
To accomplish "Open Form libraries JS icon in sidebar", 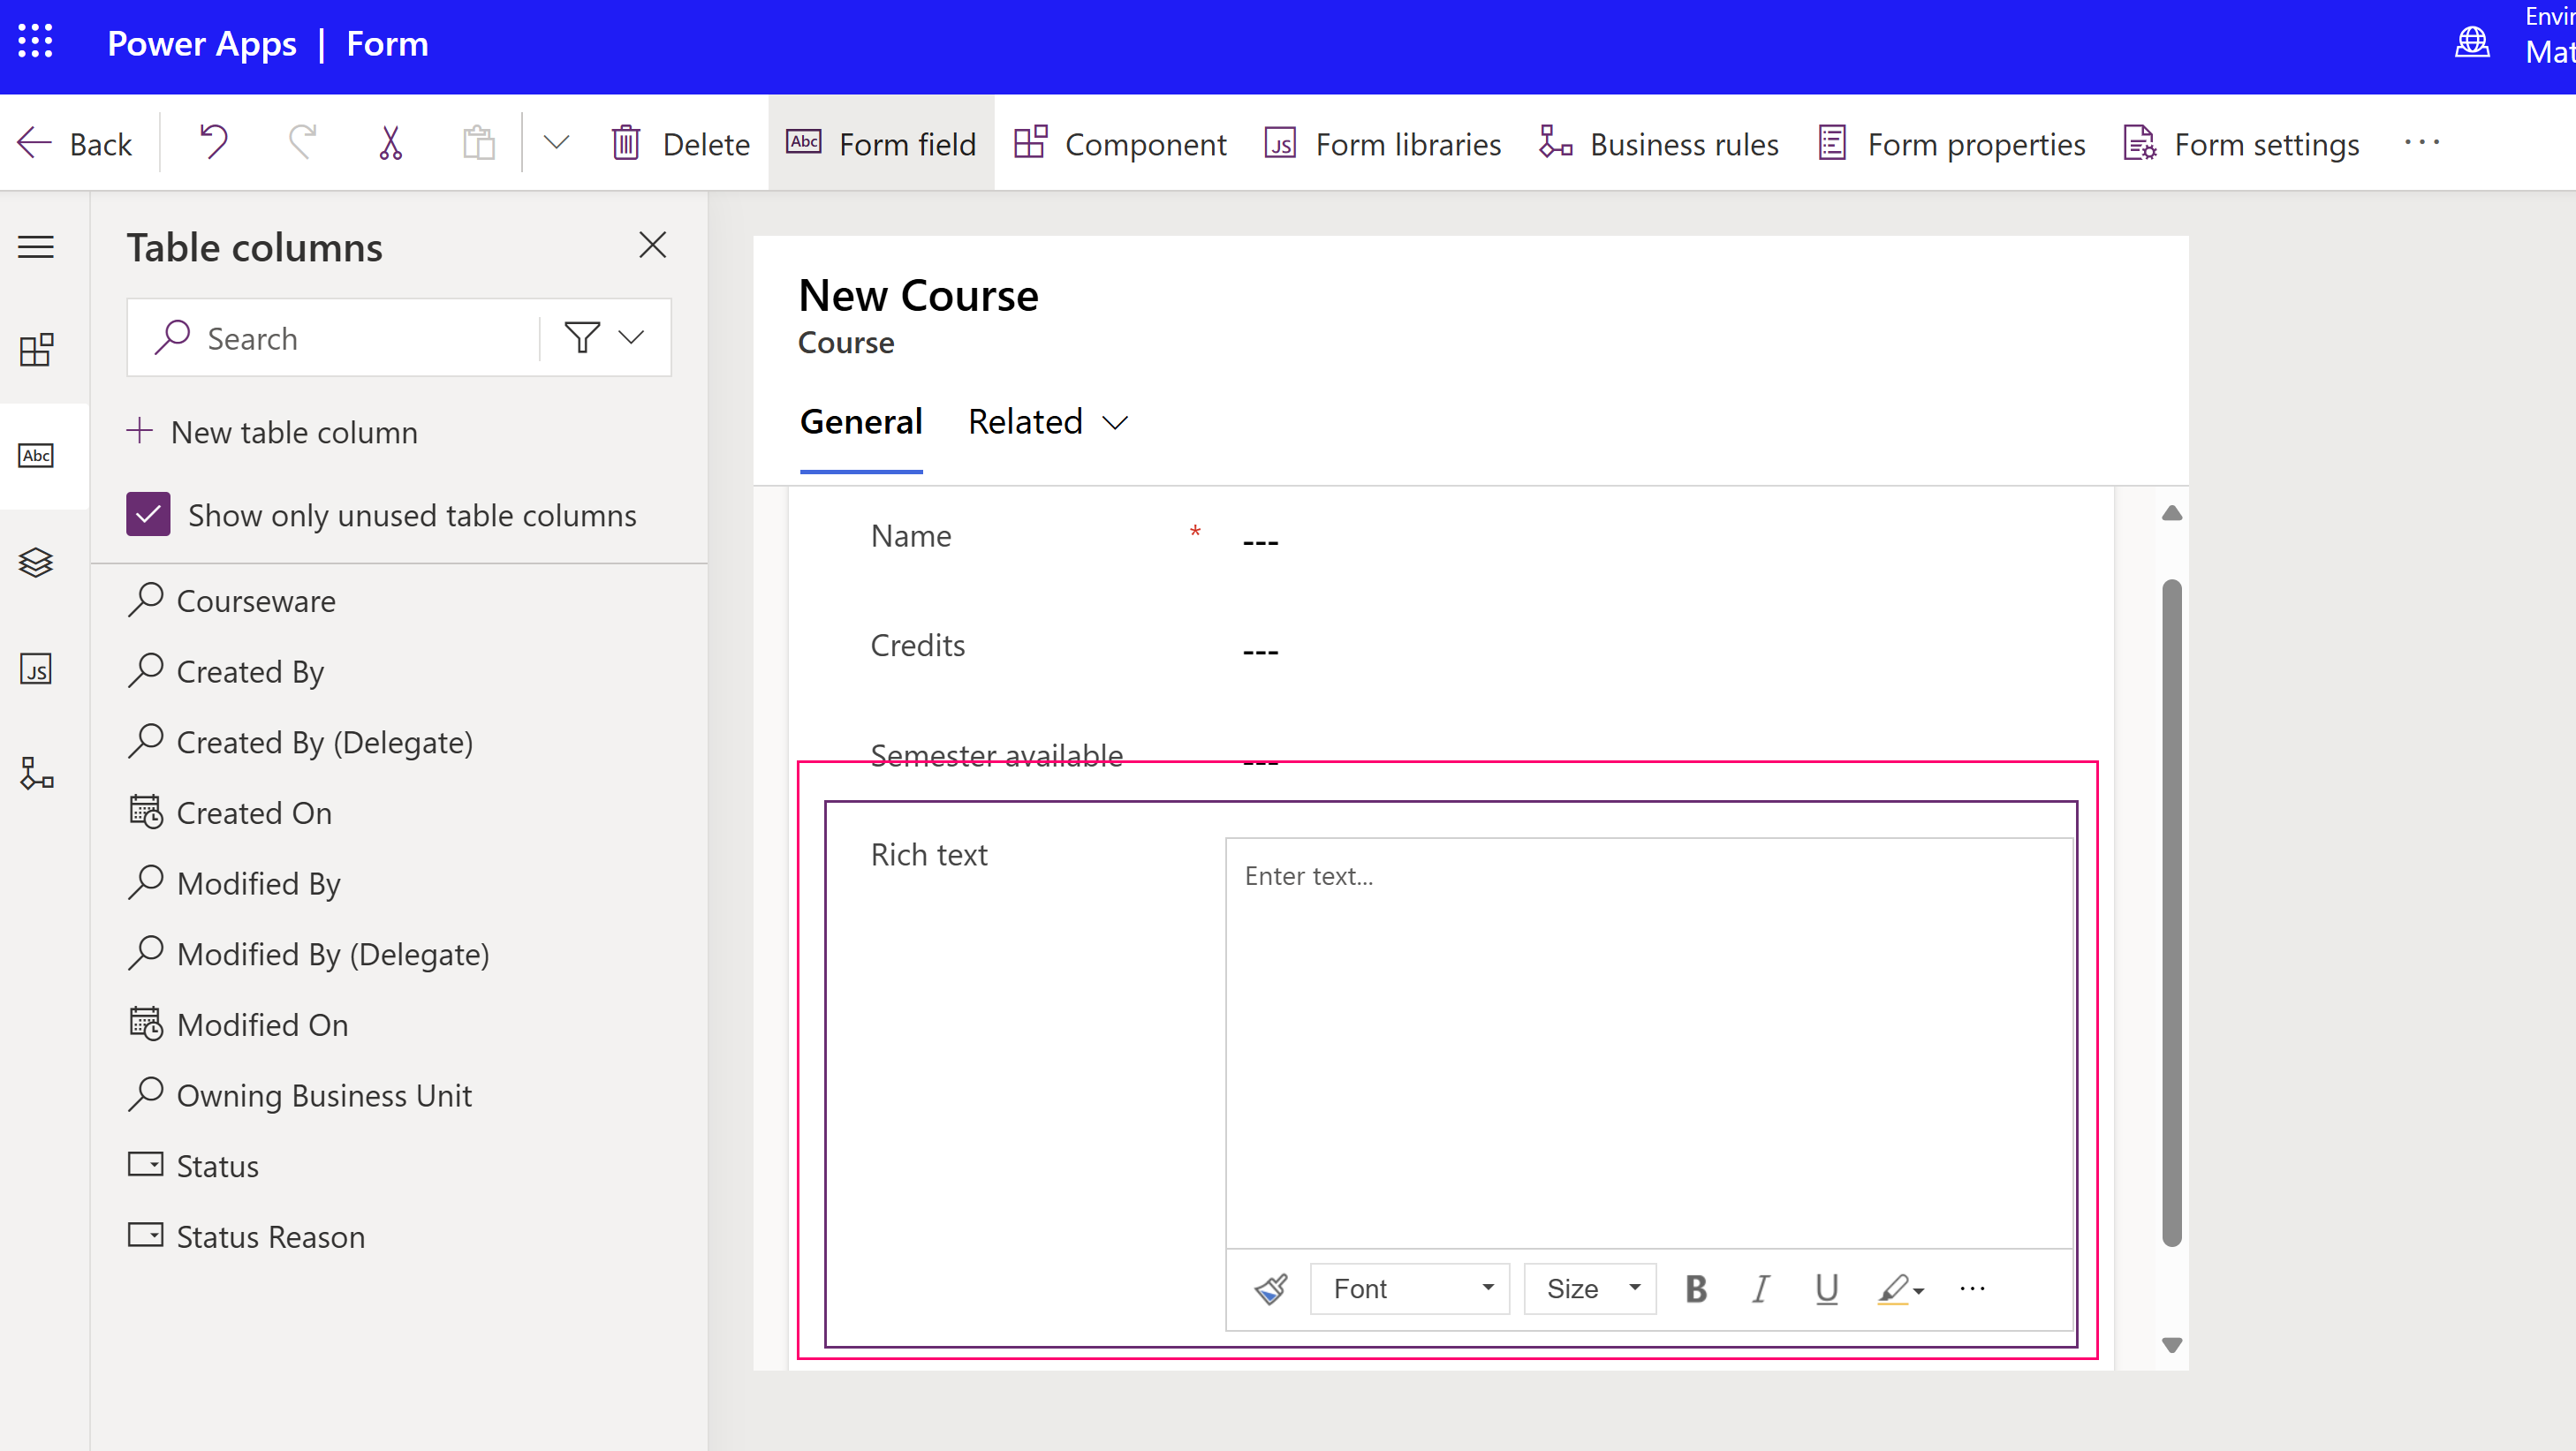I will pyautogui.click(x=36, y=669).
